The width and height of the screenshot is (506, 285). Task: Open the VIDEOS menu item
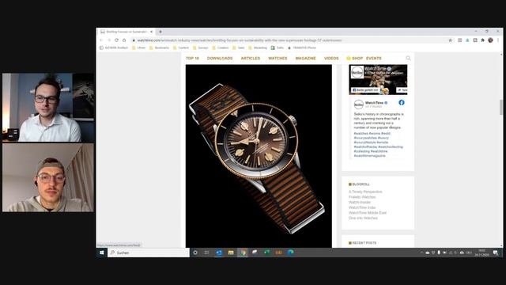point(331,58)
